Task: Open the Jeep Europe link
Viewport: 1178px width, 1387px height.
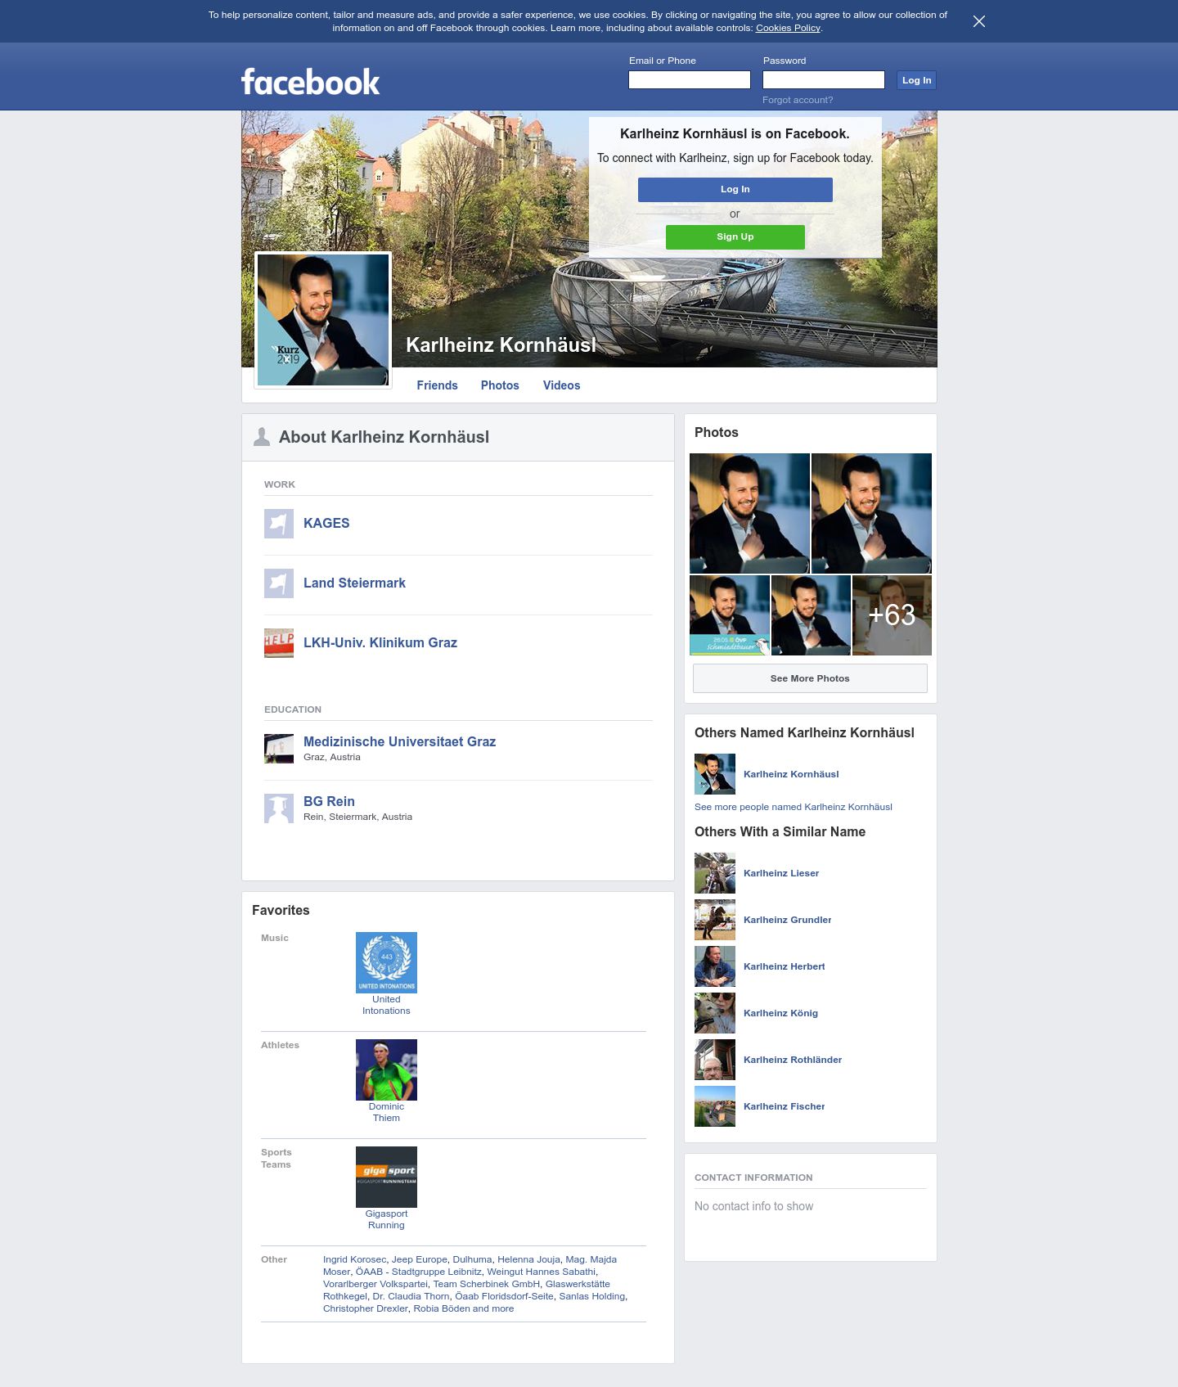Action: [420, 1259]
